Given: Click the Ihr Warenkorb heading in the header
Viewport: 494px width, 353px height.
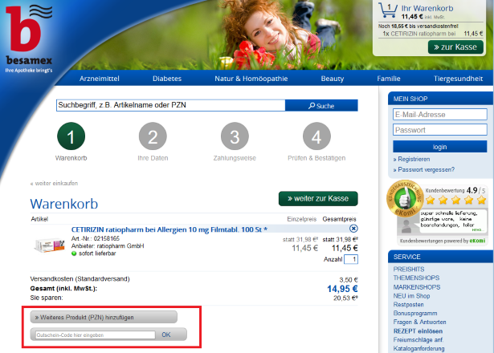Looking at the screenshot, I should [427, 8].
